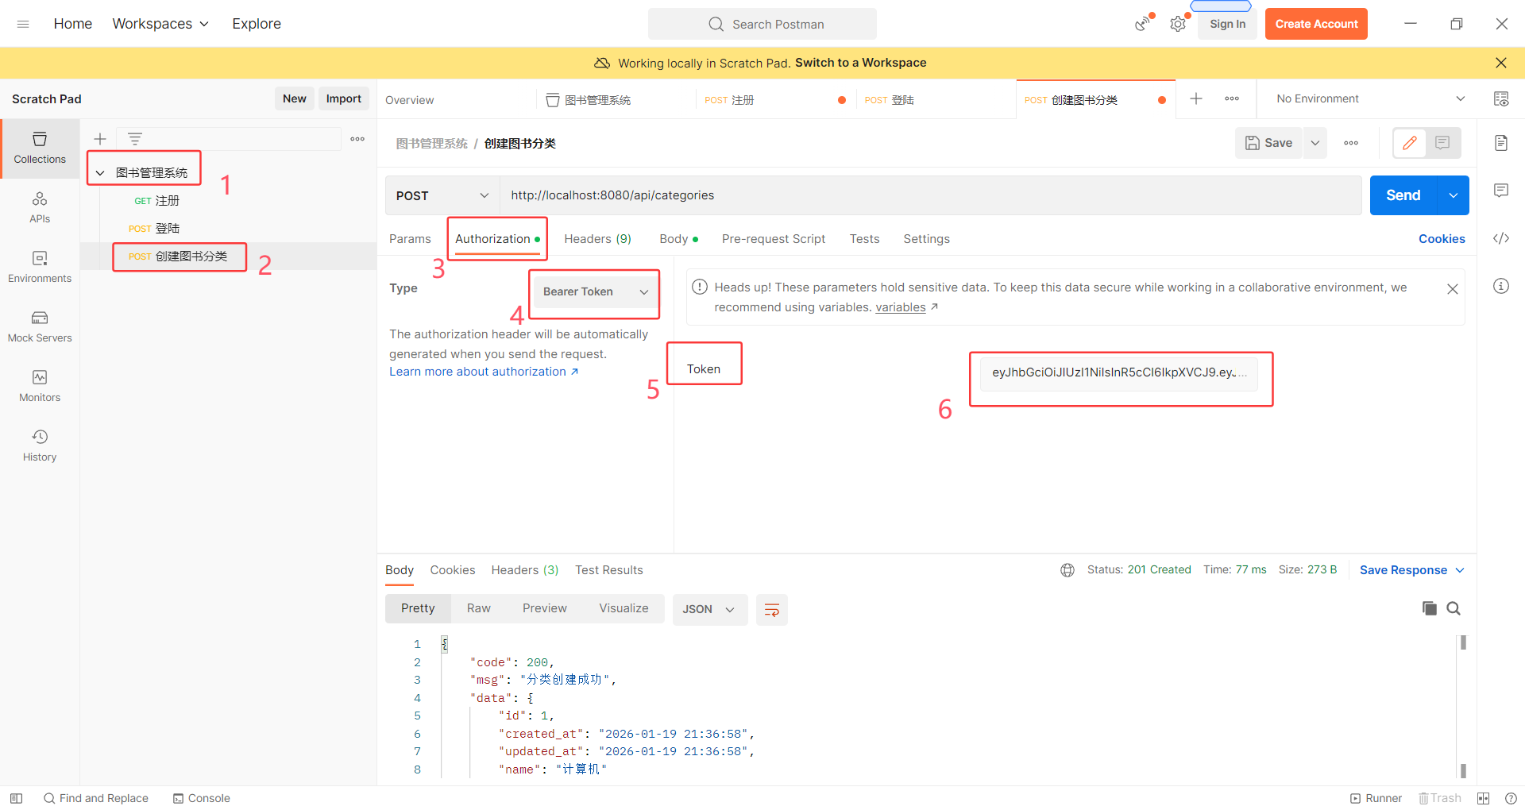The image size is (1525, 810).
Task: Select the Raw response view
Action: tap(479, 608)
